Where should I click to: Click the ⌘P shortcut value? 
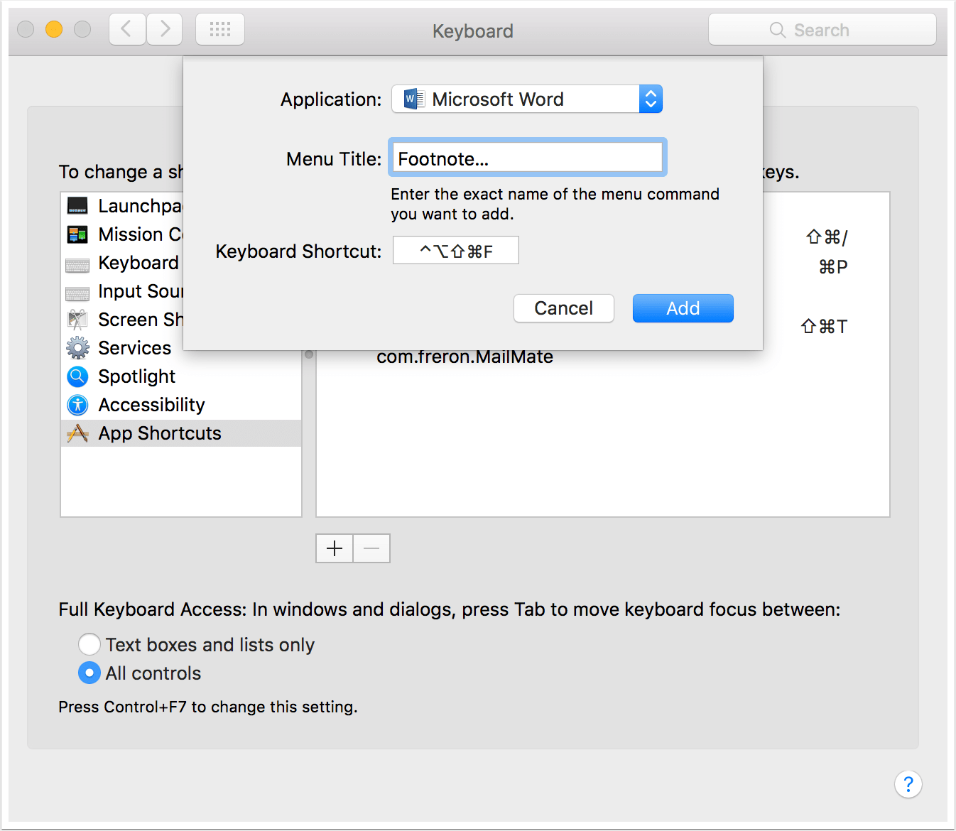coord(833,267)
